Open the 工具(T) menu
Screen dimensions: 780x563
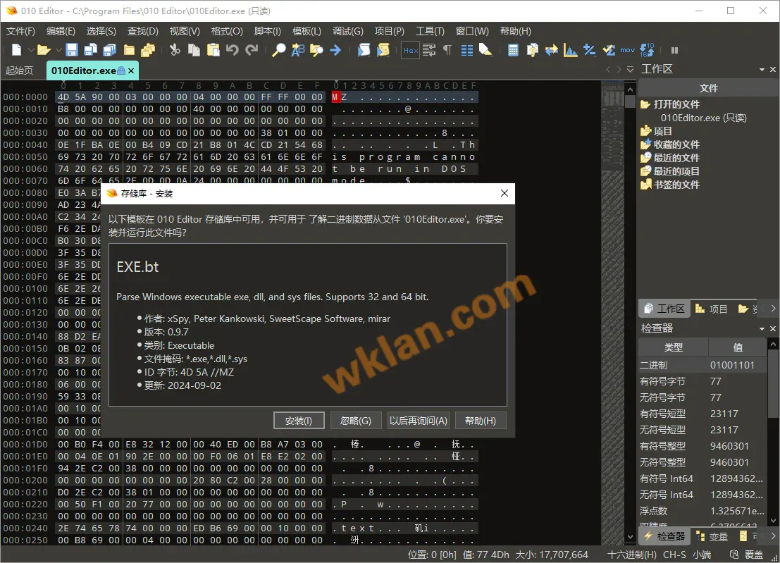tap(430, 31)
